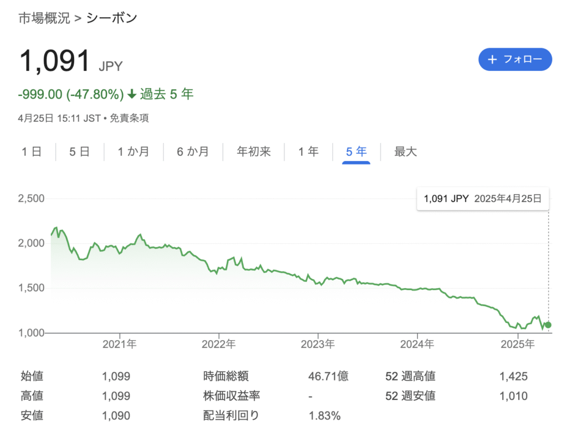567x427 pixels.
Task: Show the 1か月 chart range
Action: click(x=133, y=151)
